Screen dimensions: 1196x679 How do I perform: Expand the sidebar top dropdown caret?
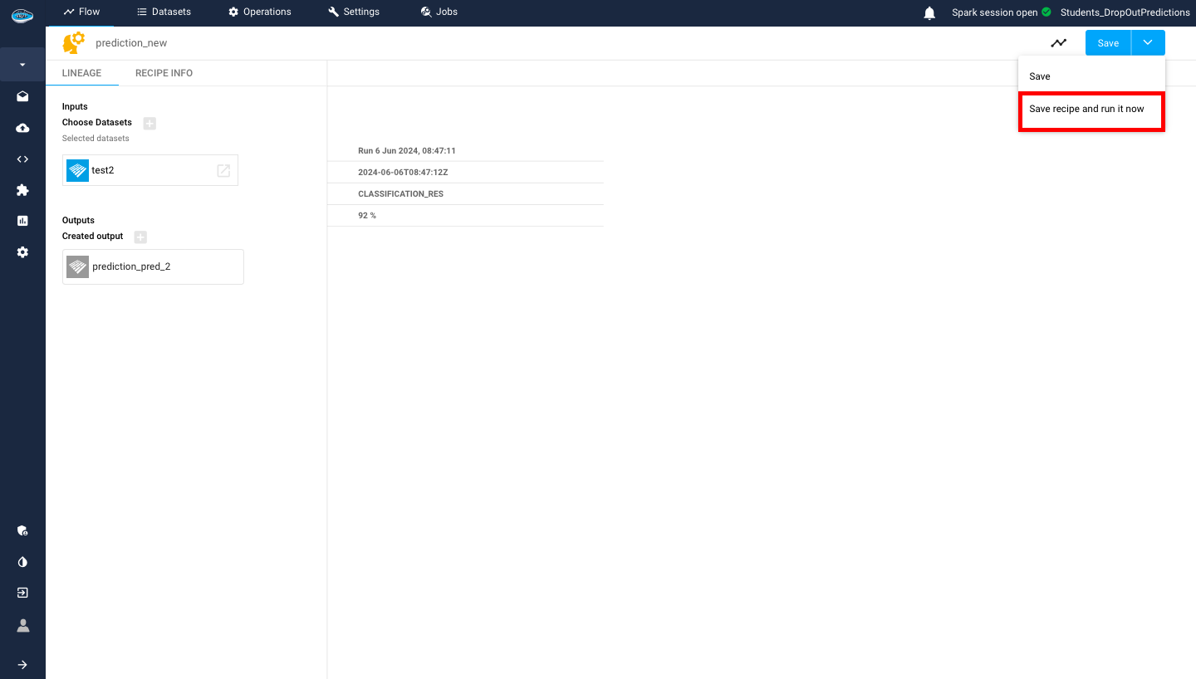(x=22, y=65)
